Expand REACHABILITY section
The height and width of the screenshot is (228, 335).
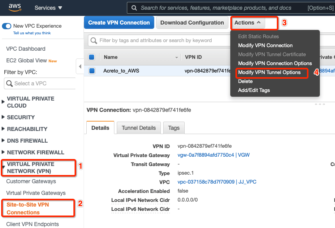click(x=3, y=129)
